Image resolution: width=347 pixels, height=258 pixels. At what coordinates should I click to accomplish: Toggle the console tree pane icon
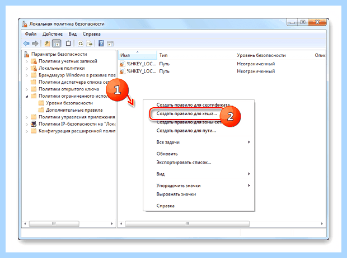click(x=57, y=44)
